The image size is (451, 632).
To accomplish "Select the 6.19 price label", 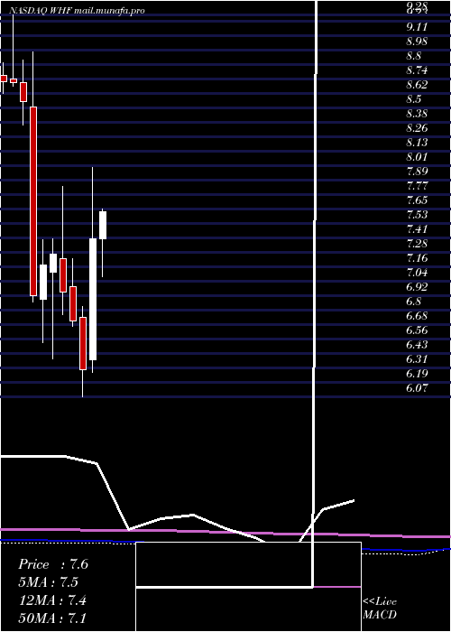I will (x=417, y=374).
